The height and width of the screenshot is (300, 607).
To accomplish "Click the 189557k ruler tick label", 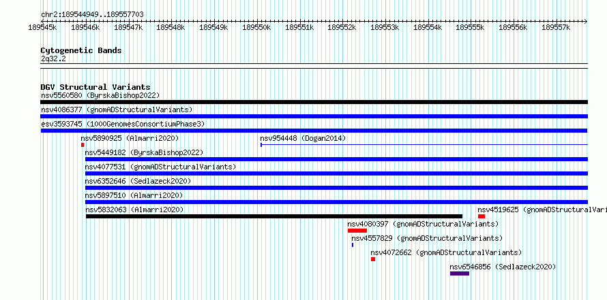I will pos(556,27).
